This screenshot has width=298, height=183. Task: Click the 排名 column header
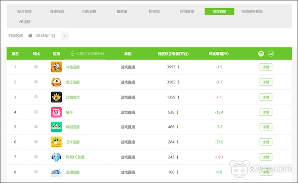point(15,54)
